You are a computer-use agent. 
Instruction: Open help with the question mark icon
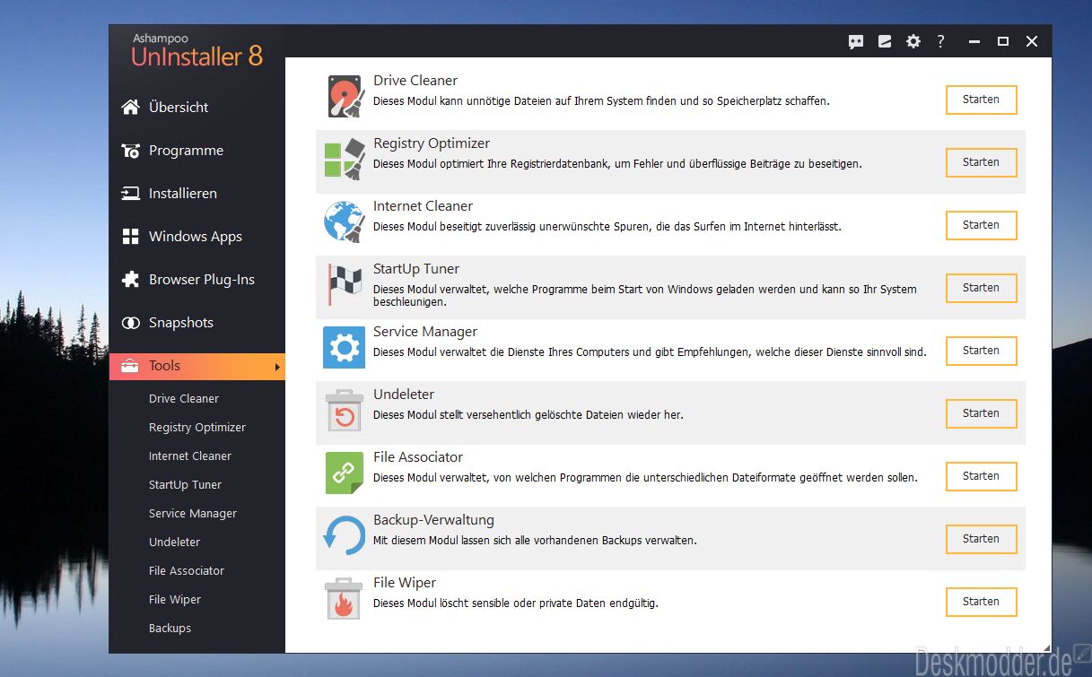pyautogui.click(x=940, y=41)
